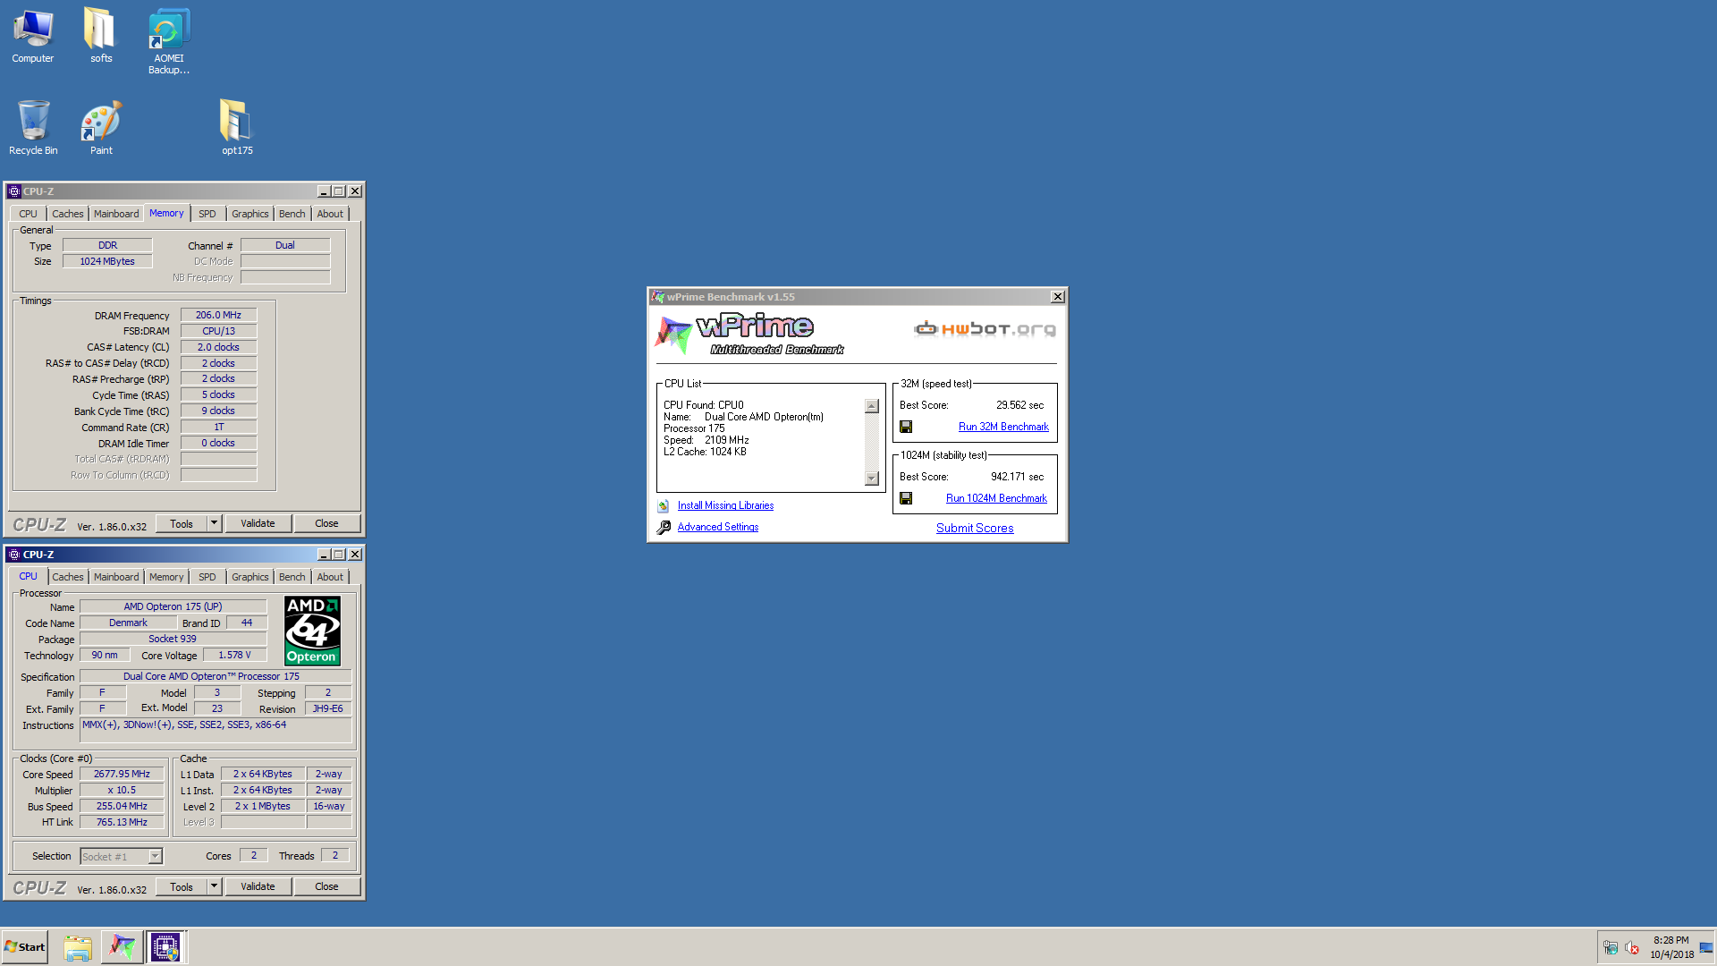Launch Paint from desktop shortcut
The width and height of the screenshot is (1717, 966).
101,127
